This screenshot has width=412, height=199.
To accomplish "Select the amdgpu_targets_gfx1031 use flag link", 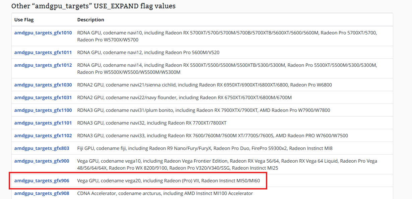I will pos(43,97).
